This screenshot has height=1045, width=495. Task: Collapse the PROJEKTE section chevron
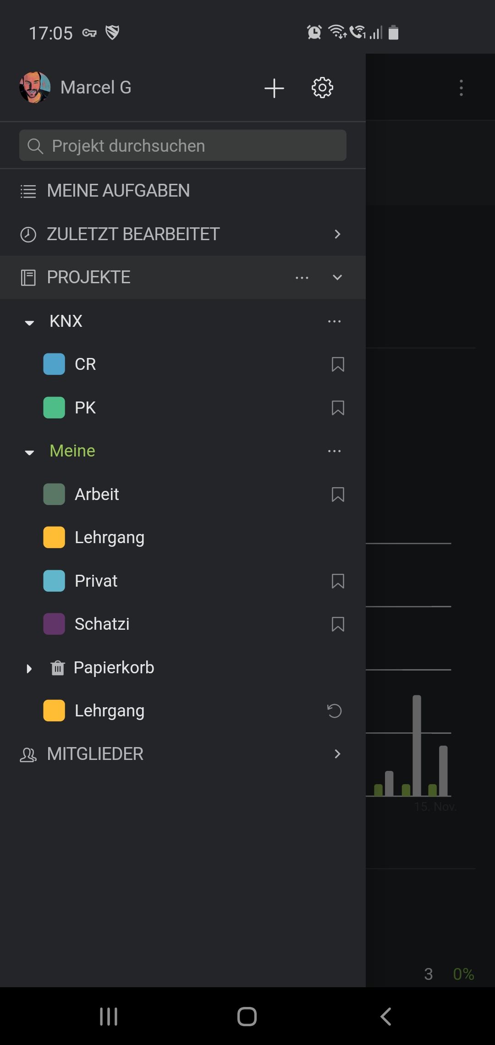tap(337, 277)
